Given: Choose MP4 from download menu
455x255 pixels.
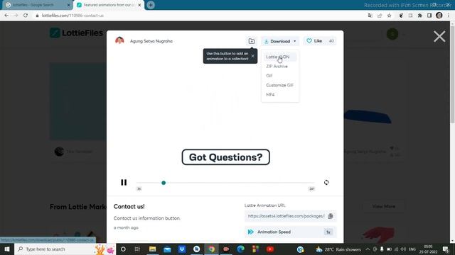Looking at the screenshot, I should tap(270, 94).
